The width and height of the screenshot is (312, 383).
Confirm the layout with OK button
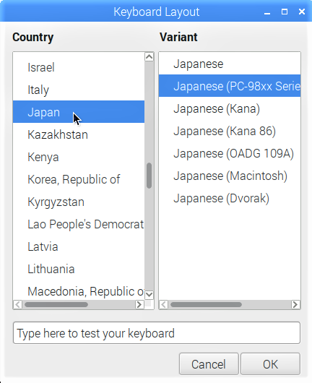[270, 364]
